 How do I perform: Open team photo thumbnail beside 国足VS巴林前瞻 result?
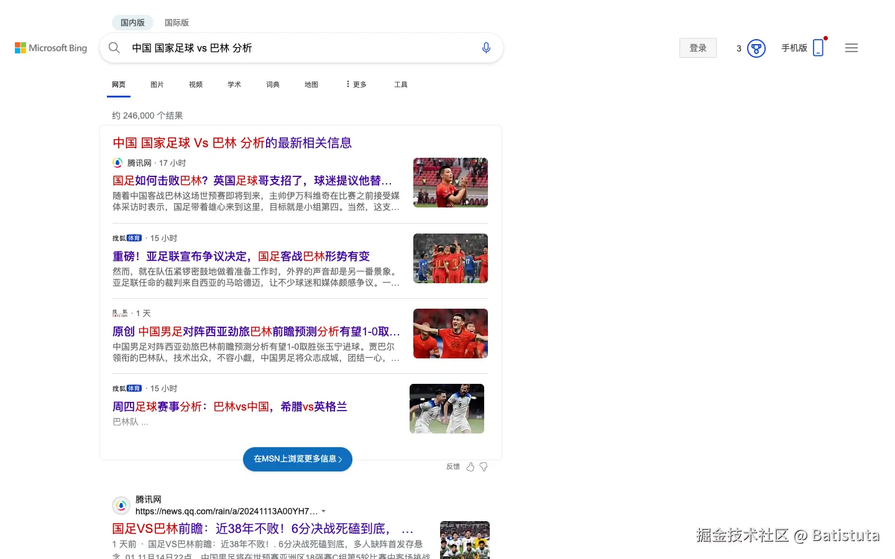coord(465,540)
